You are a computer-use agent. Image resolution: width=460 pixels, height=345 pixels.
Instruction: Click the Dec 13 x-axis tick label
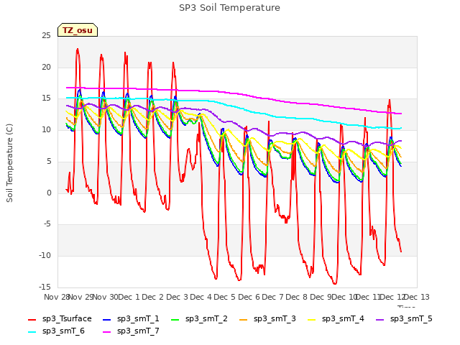[417, 297]
